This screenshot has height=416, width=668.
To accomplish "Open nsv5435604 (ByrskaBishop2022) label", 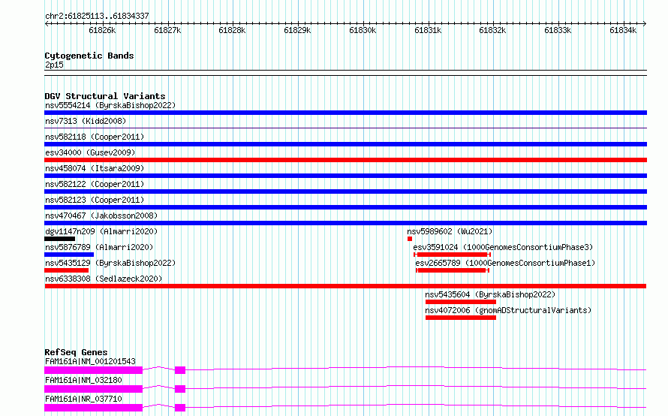I will [490, 294].
